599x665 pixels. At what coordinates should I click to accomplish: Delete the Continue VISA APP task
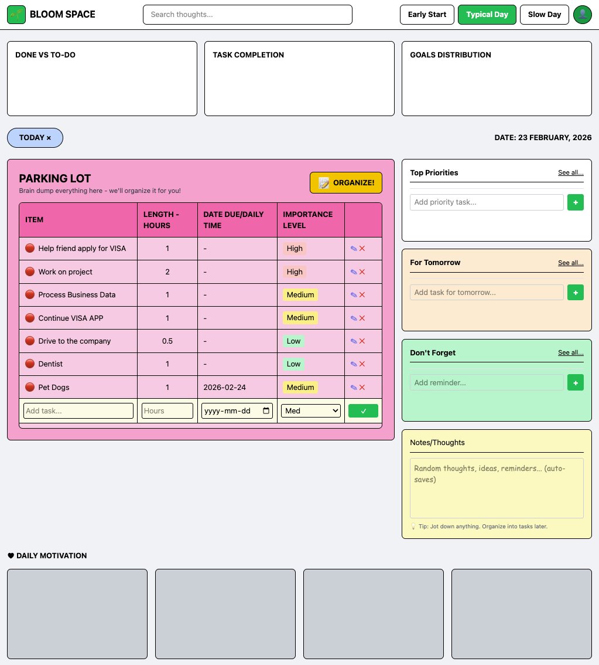pyautogui.click(x=362, y=318)
